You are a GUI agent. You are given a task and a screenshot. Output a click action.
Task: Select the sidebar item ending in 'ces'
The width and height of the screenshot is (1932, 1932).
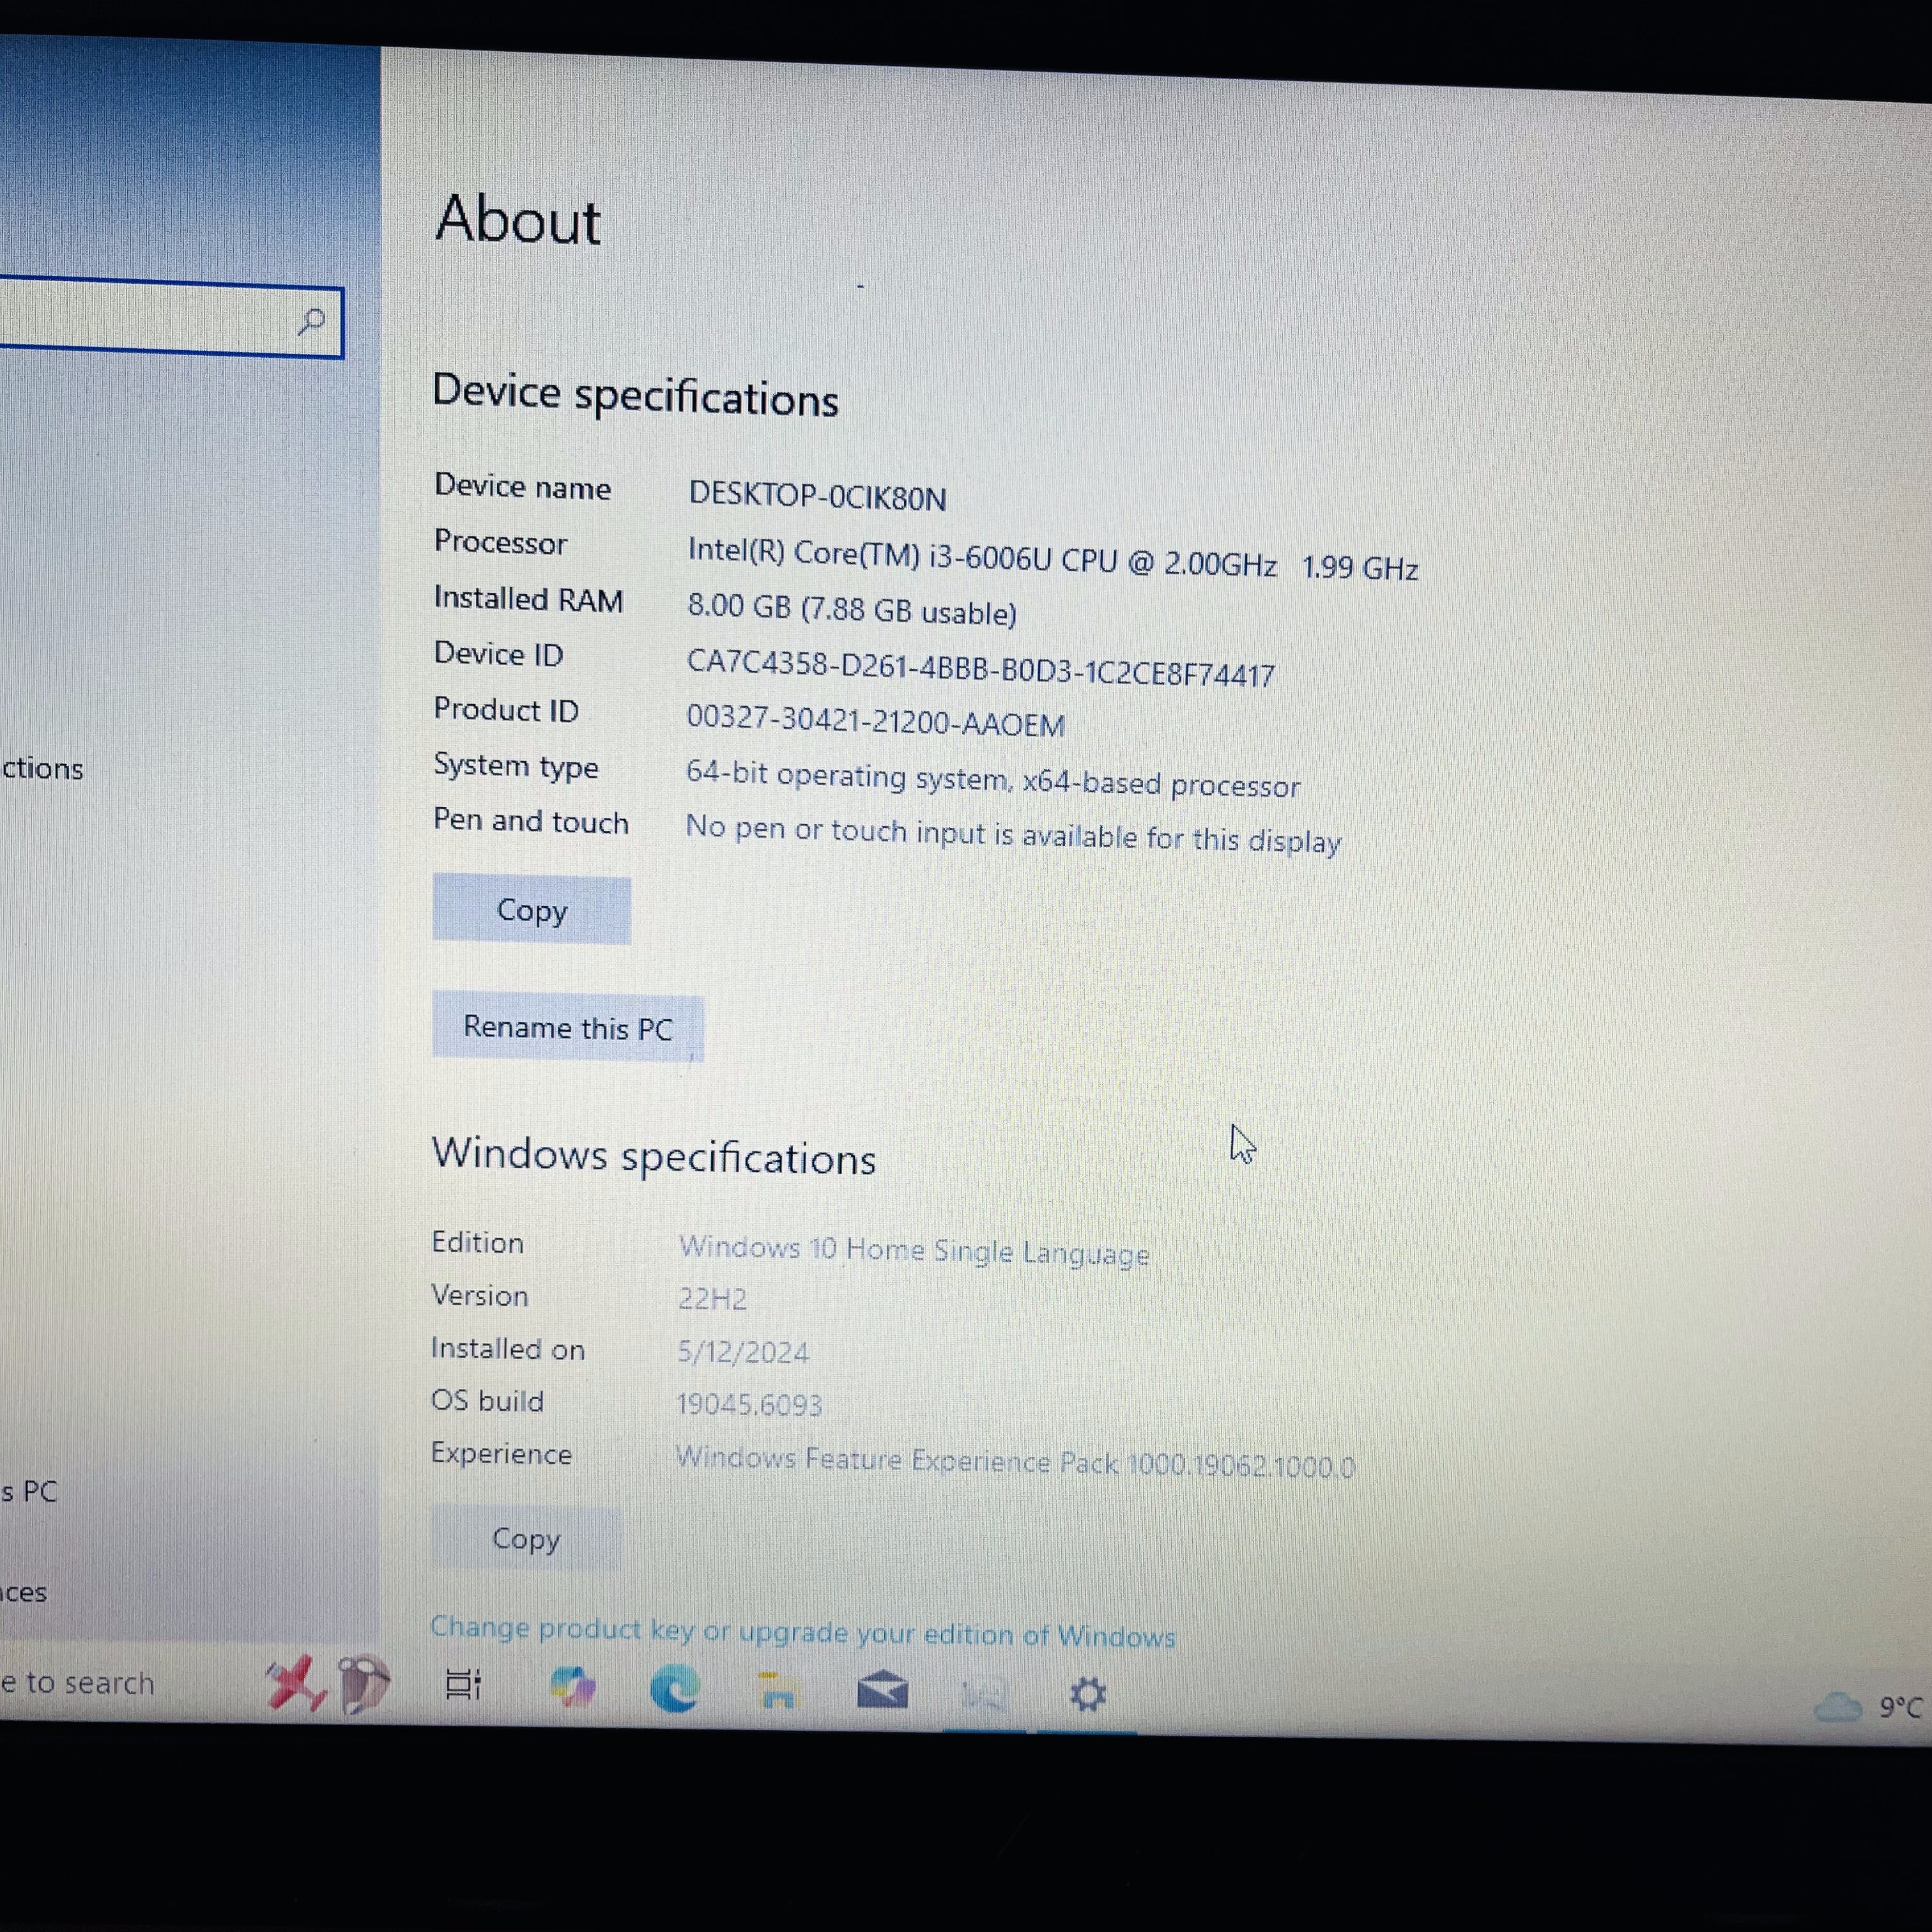pos(24,1591)
